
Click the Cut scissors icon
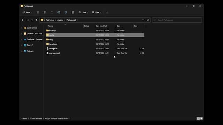(38, 12)
